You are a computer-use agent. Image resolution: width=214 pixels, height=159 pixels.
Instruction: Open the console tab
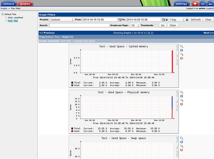coord(9,4)
